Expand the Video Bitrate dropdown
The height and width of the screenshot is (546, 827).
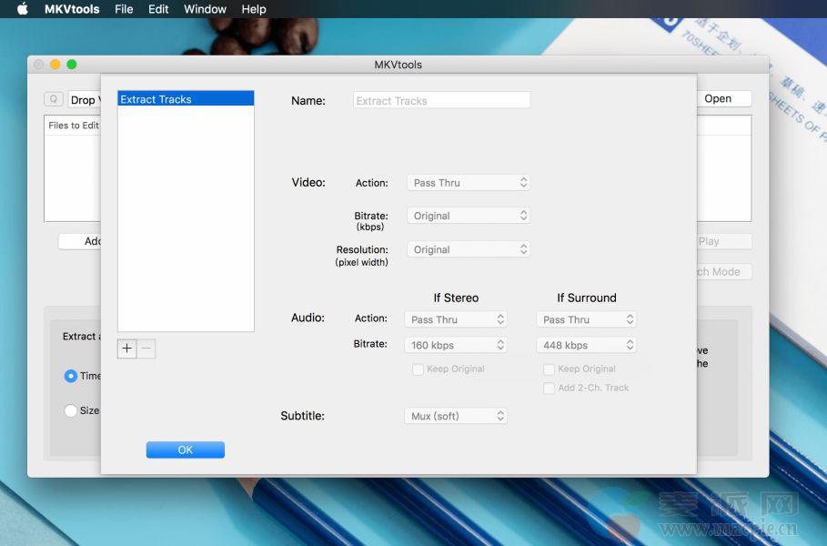468,216
